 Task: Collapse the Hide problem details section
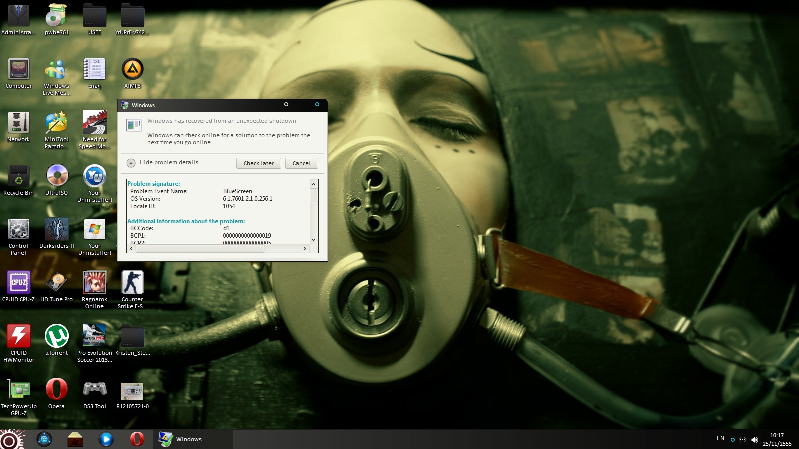131,163
